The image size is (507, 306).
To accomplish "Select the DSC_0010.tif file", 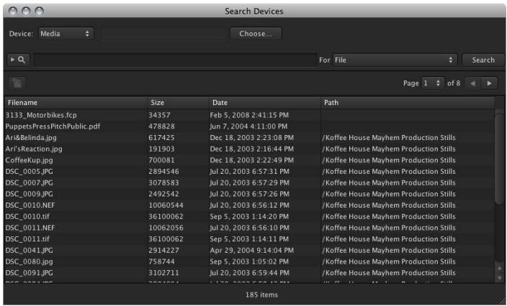I will click(x=27, y=217).
